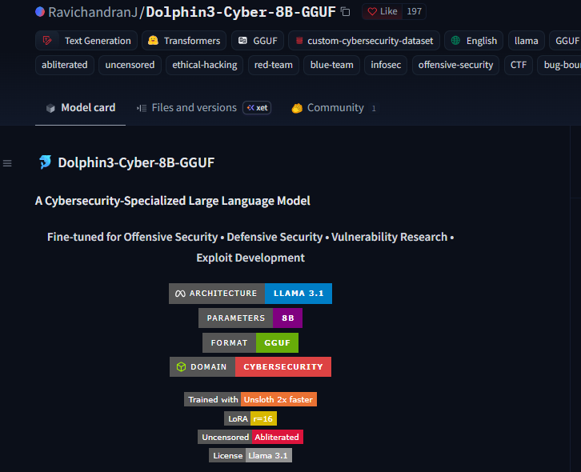Click the RavichandranJ avatar icon

(x=40, y=12)
